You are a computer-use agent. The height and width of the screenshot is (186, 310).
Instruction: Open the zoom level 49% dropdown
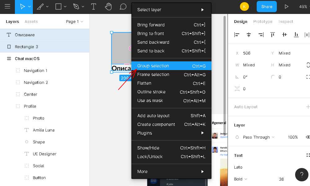coord(303,7)
